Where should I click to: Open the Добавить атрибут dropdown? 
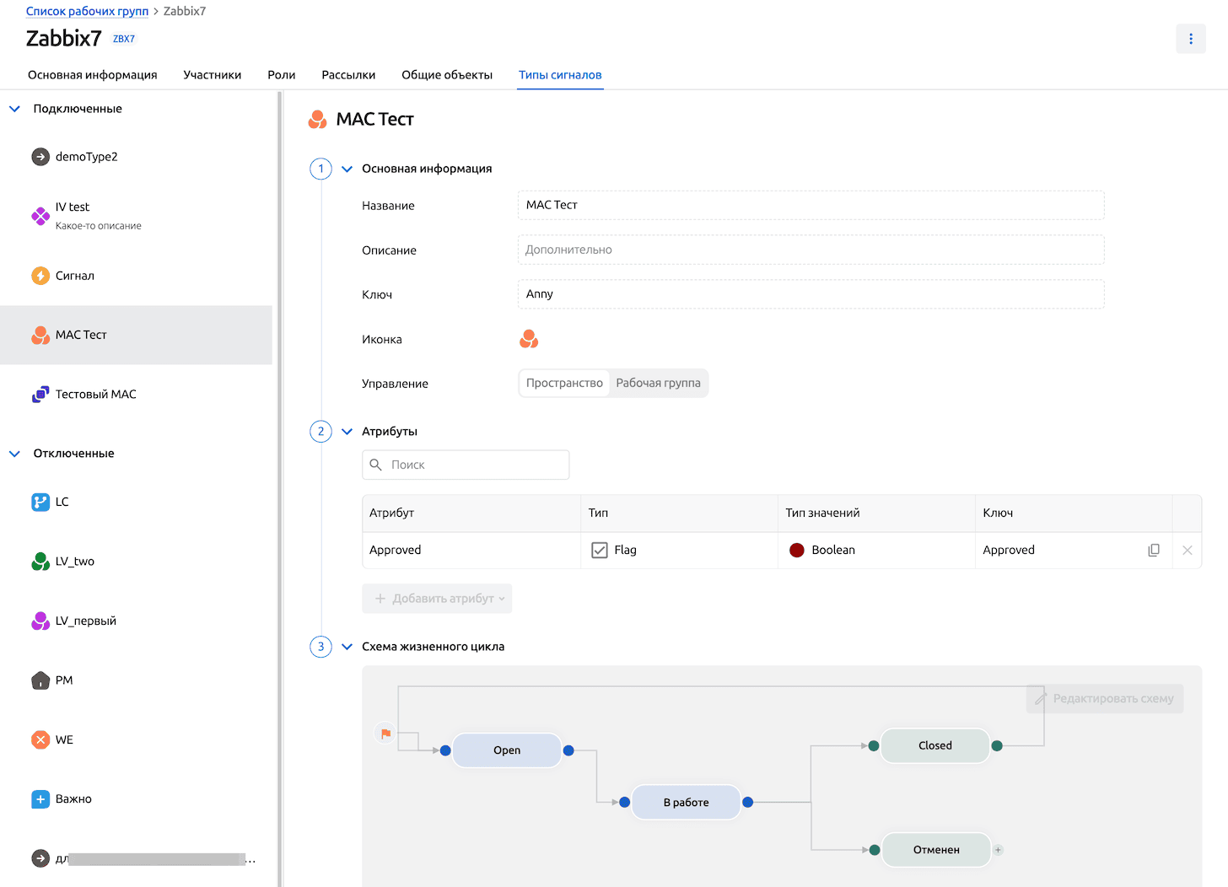click(437, 599)
